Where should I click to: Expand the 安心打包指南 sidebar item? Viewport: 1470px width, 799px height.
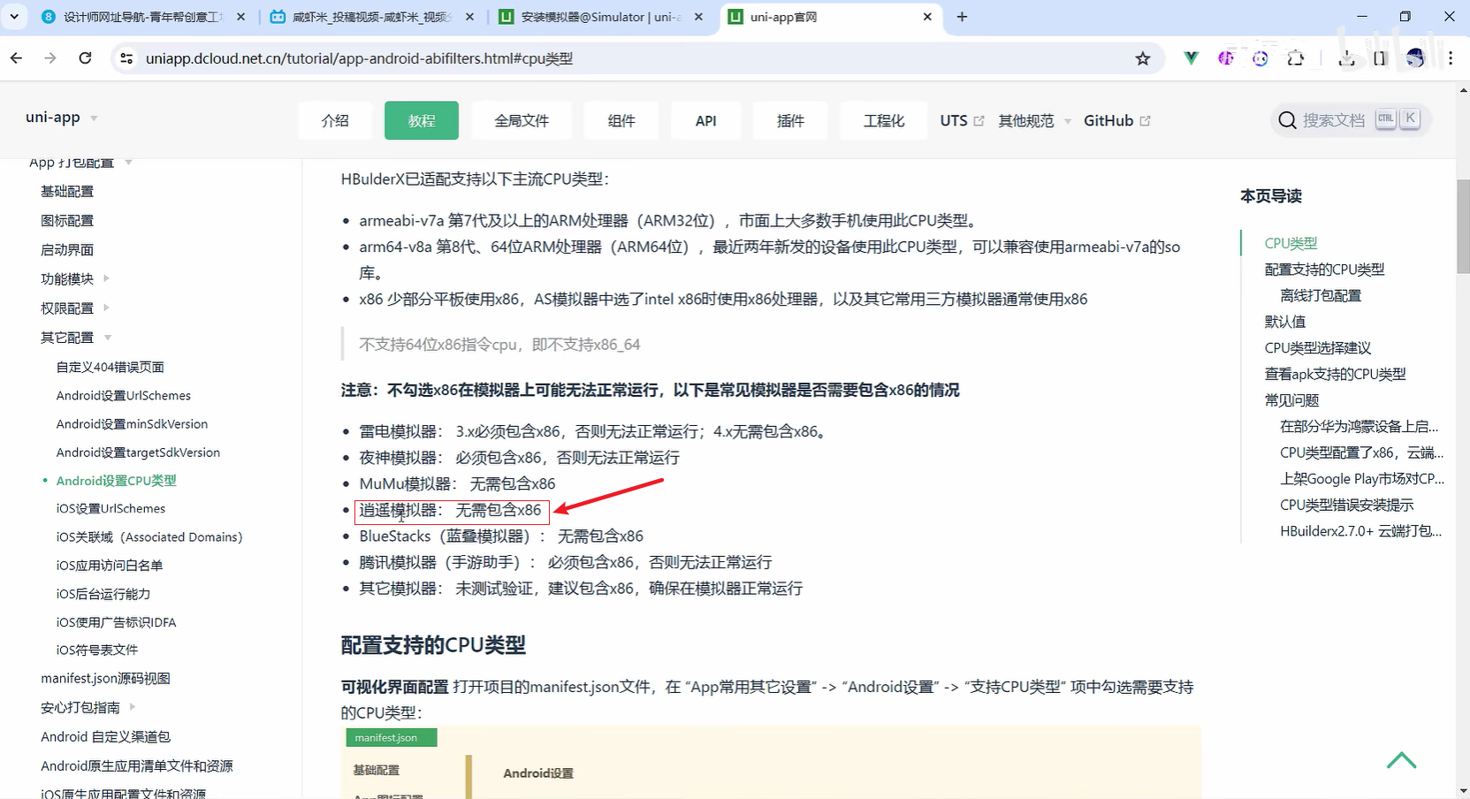(88, 707)
